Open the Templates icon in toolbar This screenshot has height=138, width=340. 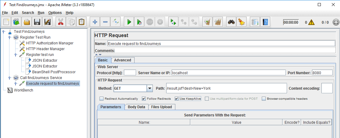click(16, 22)
